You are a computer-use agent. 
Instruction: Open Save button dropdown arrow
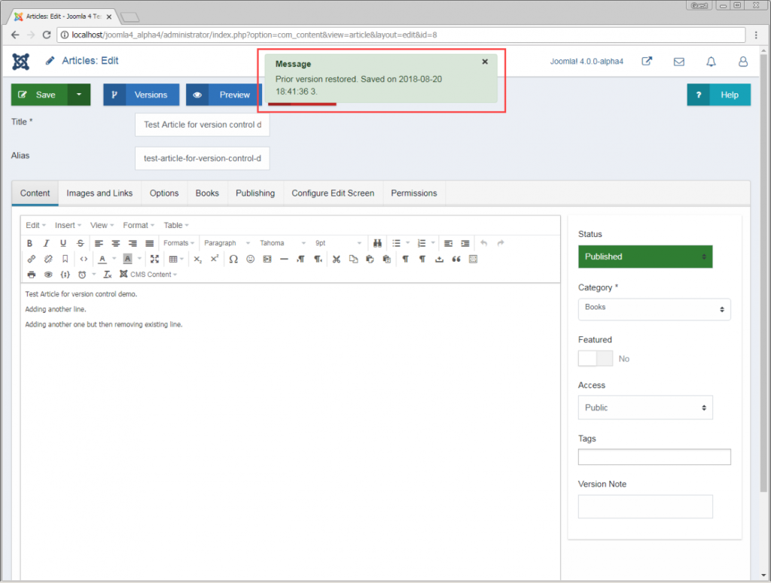(x=78, y=95)
